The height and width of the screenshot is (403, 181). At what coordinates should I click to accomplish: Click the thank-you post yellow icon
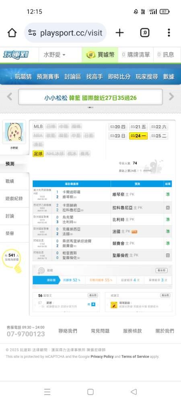(114, 305)
